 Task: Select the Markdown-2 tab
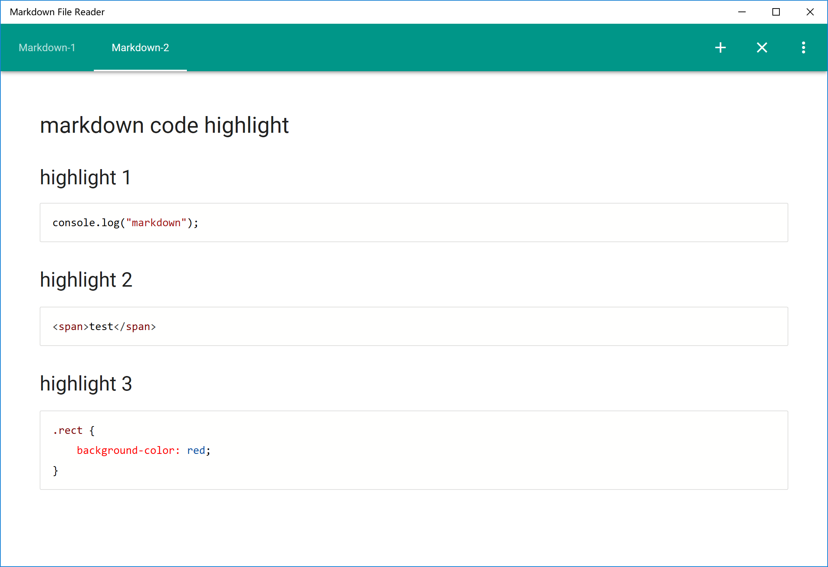coord(140,47)
